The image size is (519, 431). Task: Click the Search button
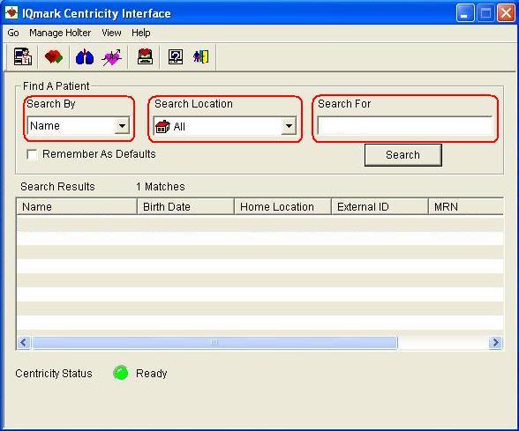[x=402, y=155]
